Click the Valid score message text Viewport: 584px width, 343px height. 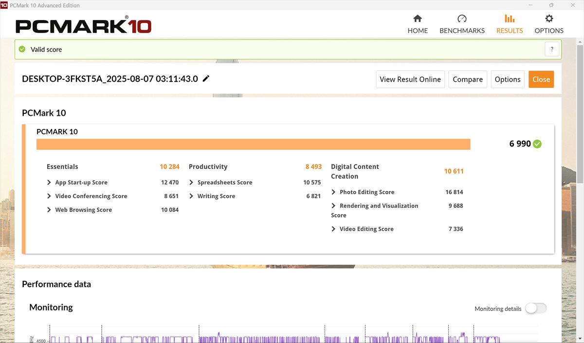point(46,49)
